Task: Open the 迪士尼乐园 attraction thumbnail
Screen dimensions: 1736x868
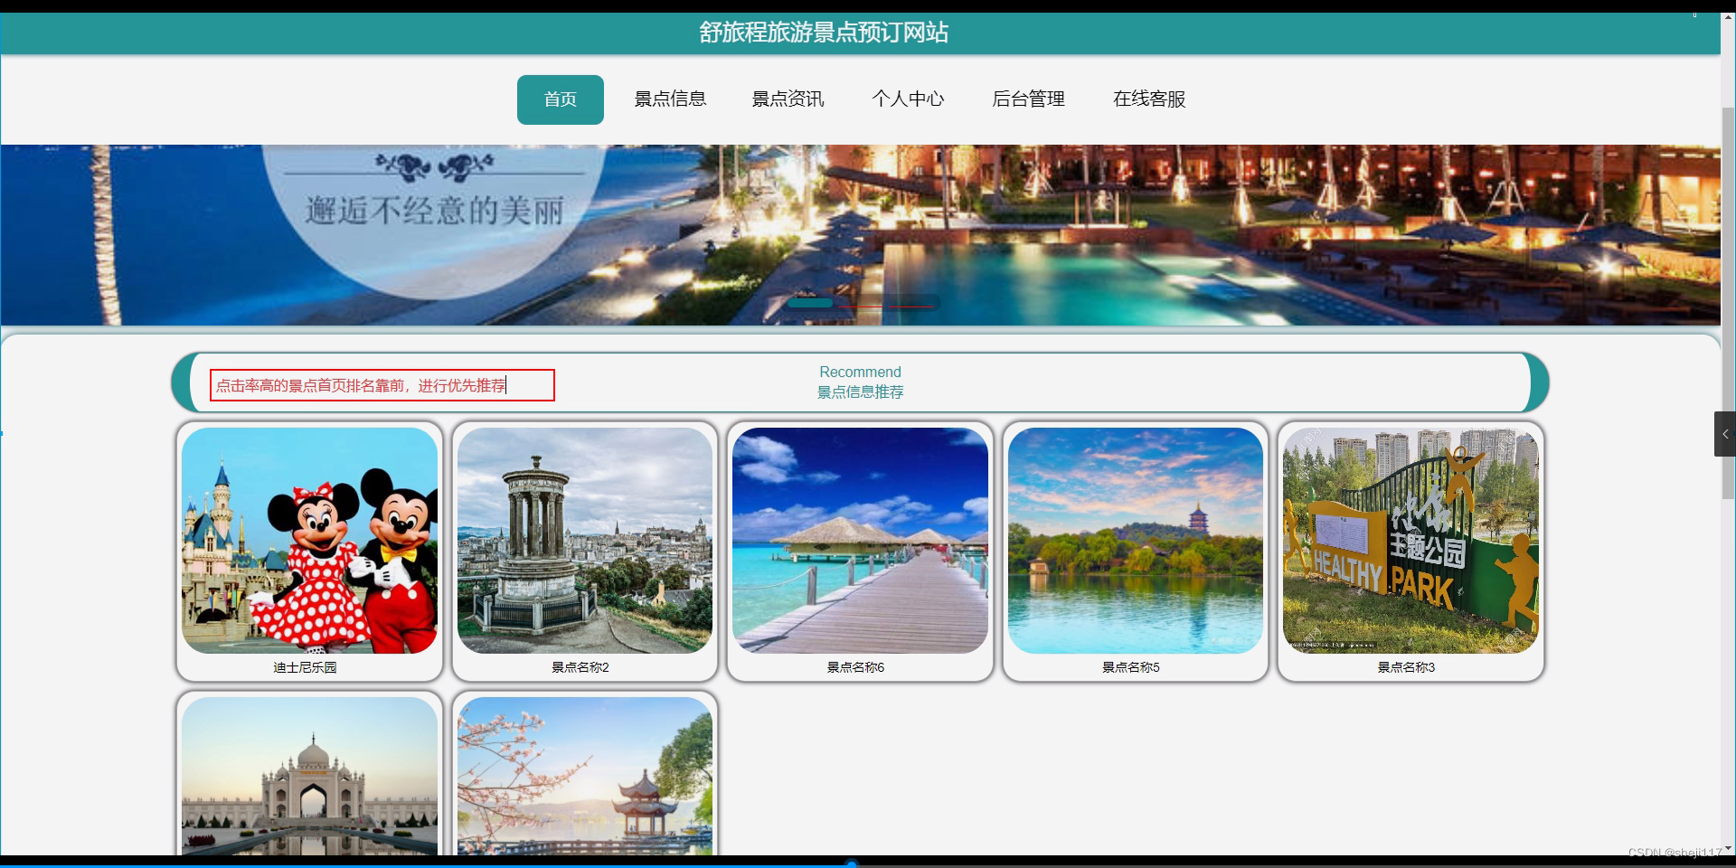Action: (309, 541)
